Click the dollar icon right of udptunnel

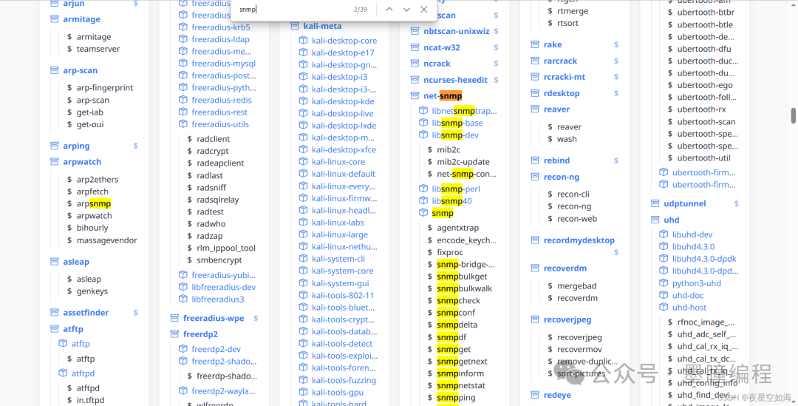tap(736, 203)
